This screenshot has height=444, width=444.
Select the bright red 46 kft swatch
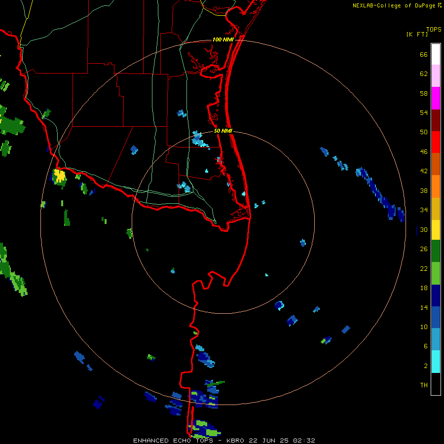tap(436, 142)
